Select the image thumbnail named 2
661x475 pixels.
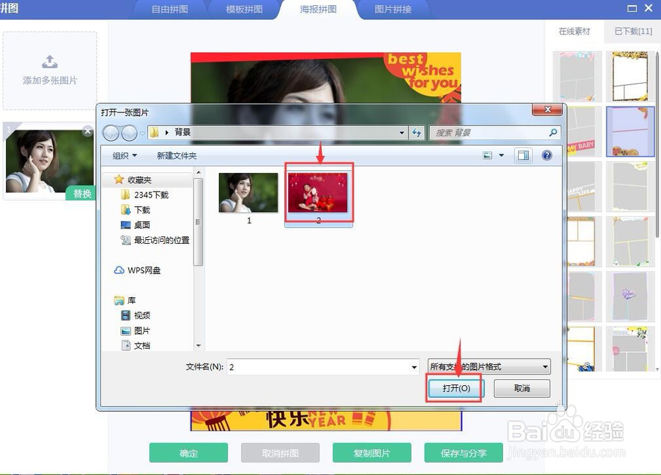point(319,192)
